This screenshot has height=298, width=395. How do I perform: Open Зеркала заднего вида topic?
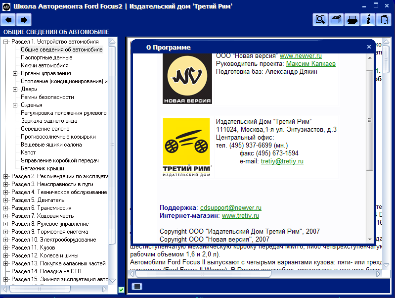[x=49, y=121]
